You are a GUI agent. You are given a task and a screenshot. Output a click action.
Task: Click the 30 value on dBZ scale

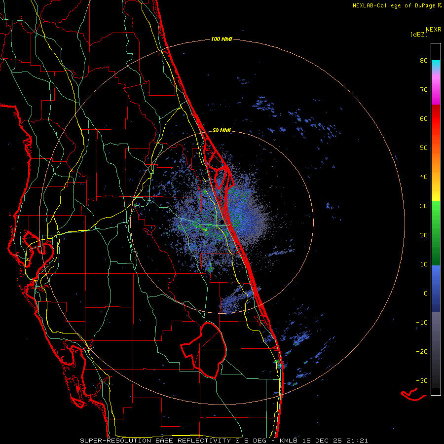pyautogui.click(x=424, y=206)
